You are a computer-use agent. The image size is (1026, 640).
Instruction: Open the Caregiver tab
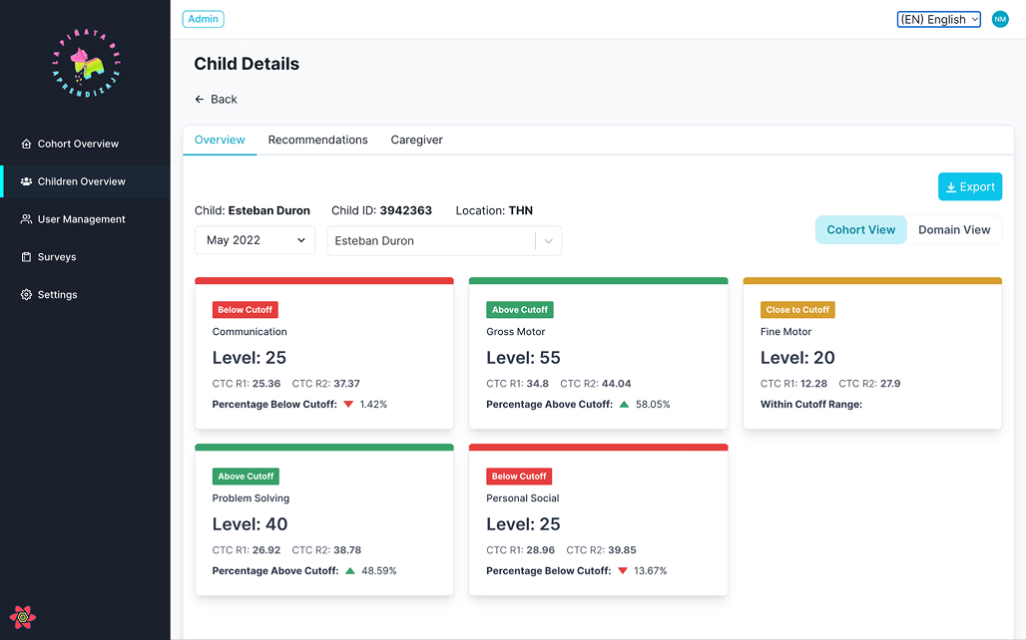coord(416,141)
